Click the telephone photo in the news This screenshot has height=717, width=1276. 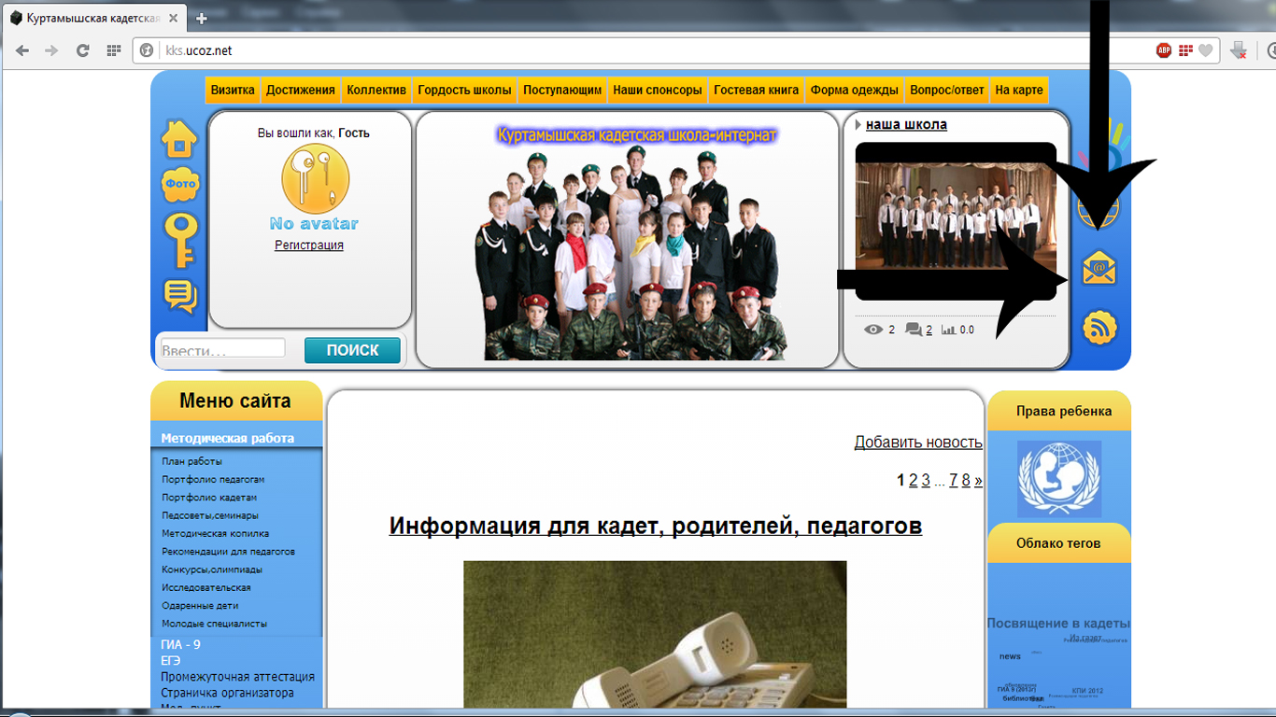point(655,634)
